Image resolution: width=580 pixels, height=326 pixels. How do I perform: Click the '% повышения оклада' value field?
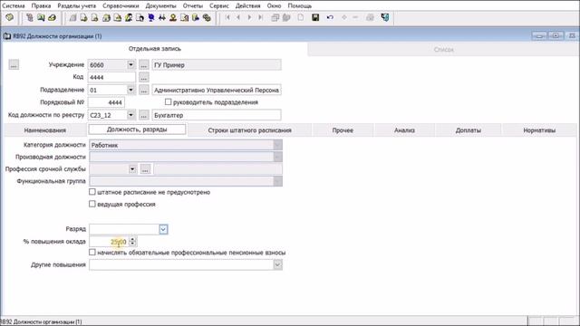coord(109,242)
